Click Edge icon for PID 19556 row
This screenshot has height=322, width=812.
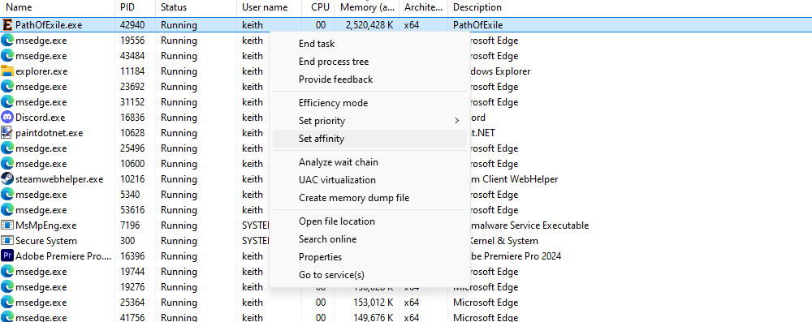pyautogui.click(x=7, y=41)
